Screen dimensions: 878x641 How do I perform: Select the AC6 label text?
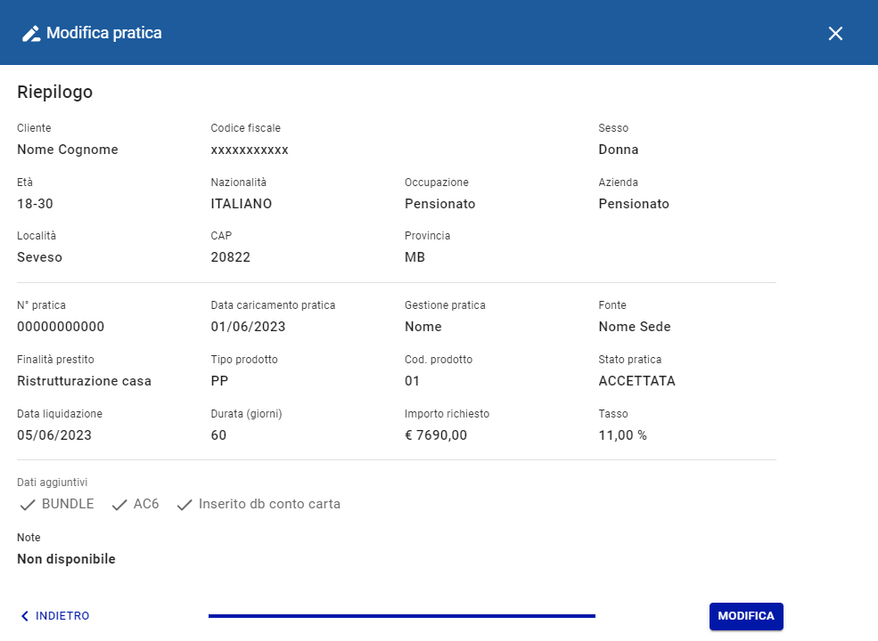pyautogui.click(x=146, y=504)
